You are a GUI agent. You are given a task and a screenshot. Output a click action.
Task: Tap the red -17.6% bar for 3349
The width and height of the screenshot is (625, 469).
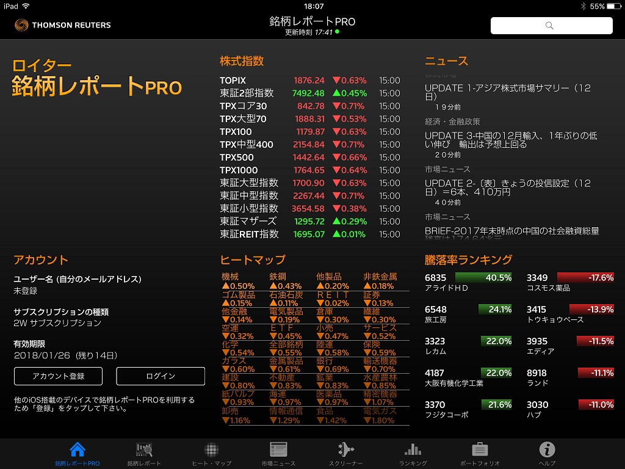[x=585, y=278]
